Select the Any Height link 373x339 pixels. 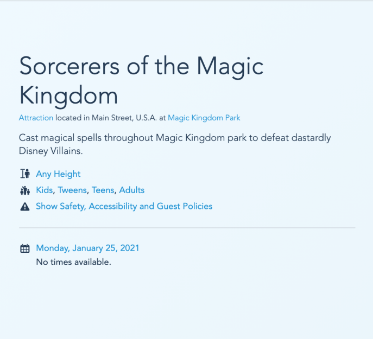click(x=58, y=174)
